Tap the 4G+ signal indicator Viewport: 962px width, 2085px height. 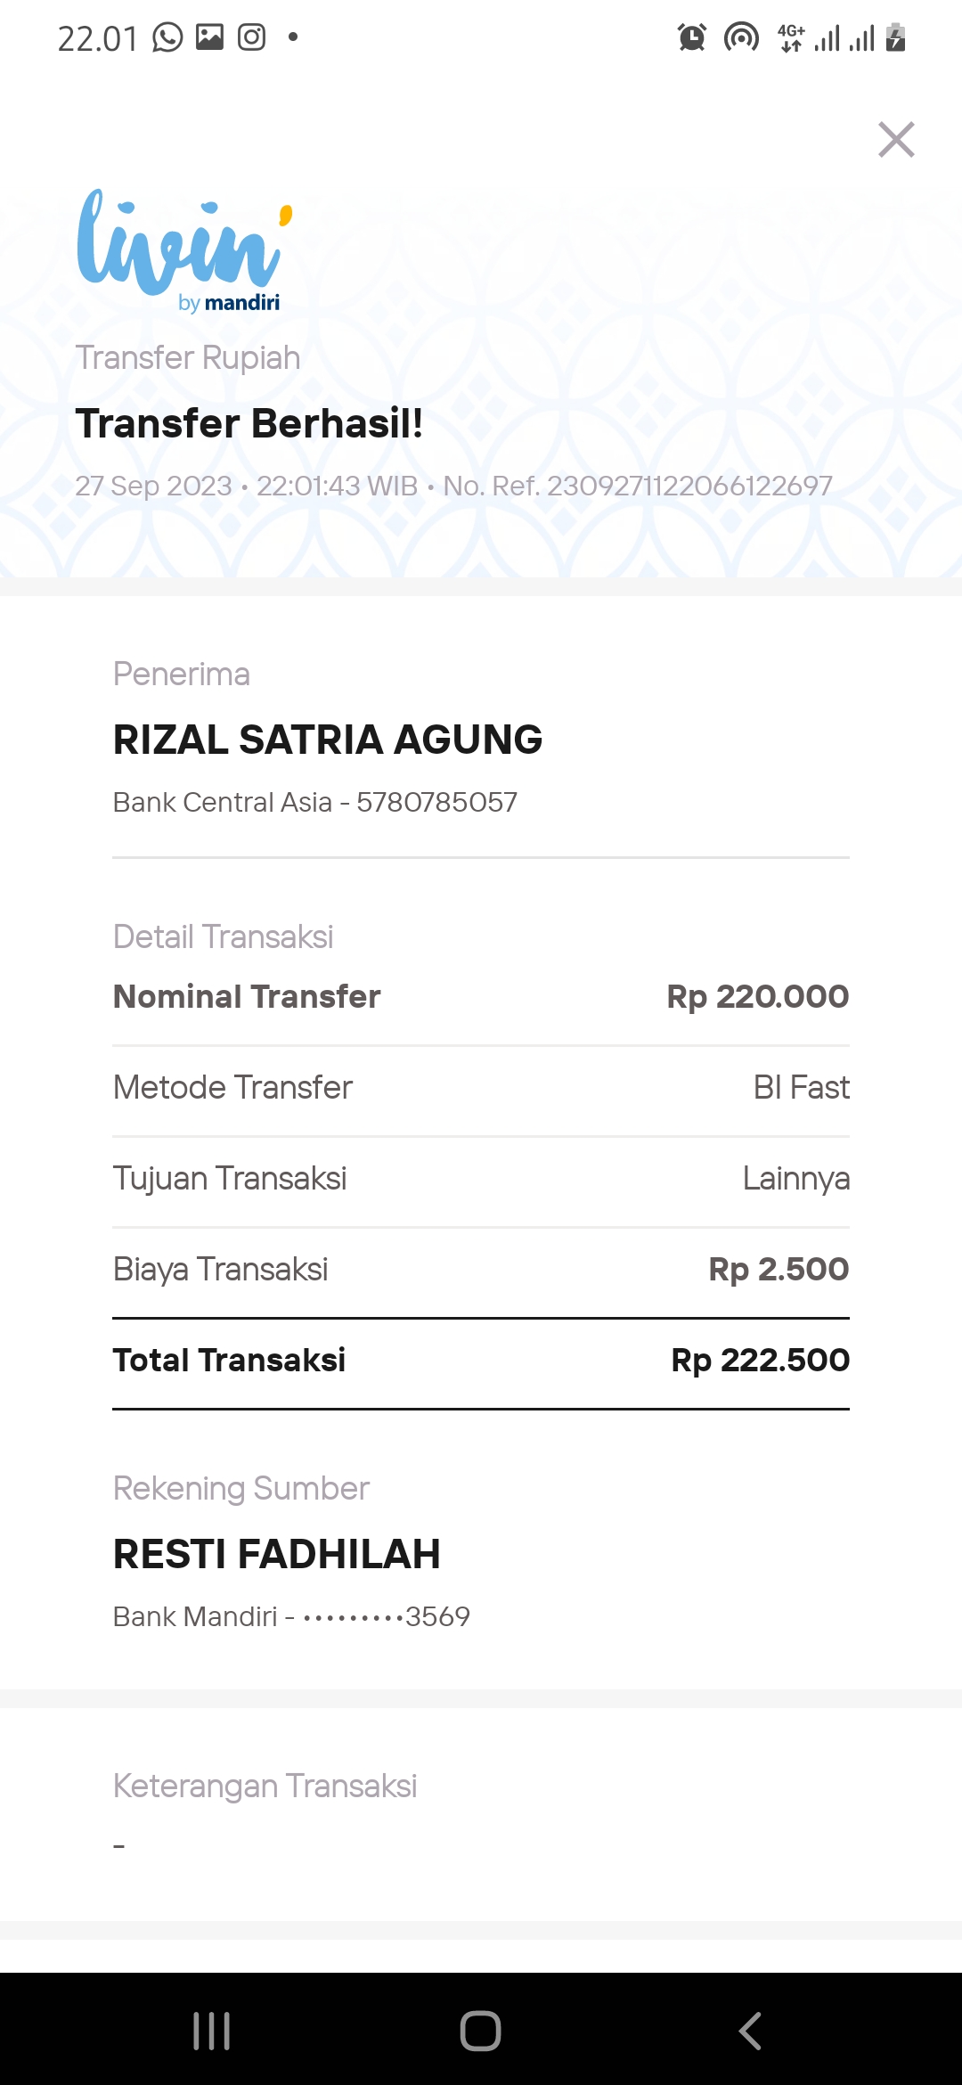pyautogui.click(x=791, y=37)
